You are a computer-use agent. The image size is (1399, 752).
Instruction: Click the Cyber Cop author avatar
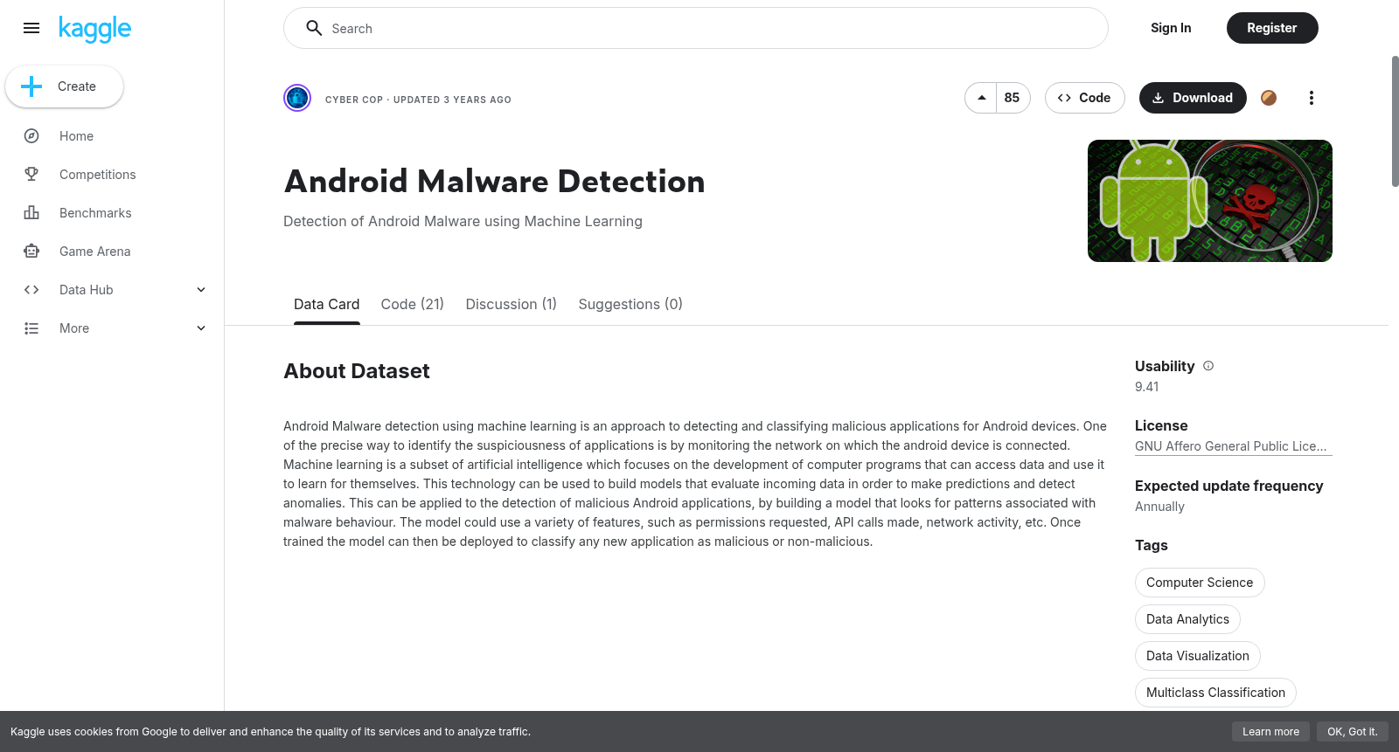tap(297, 98)
